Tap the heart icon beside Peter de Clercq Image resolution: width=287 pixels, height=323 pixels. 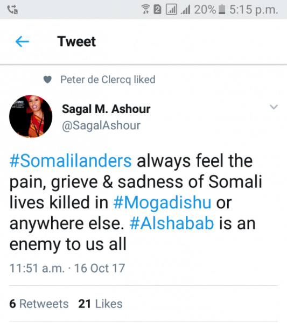click(x=47, y=80)
